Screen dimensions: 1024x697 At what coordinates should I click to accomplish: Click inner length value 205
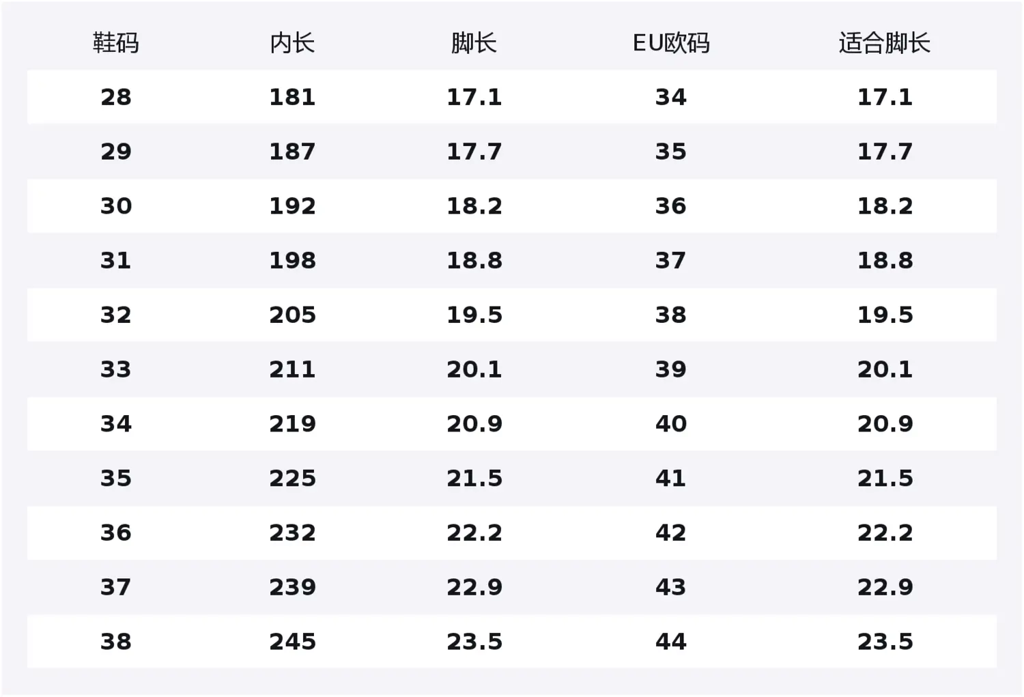292,315
